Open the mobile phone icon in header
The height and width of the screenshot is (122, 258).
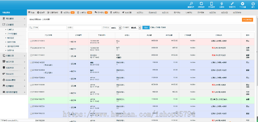tap(212, 4)
